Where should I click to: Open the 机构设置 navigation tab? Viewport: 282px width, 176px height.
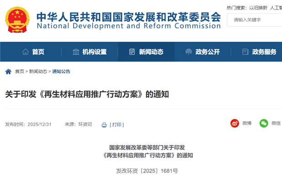(95, 52)
